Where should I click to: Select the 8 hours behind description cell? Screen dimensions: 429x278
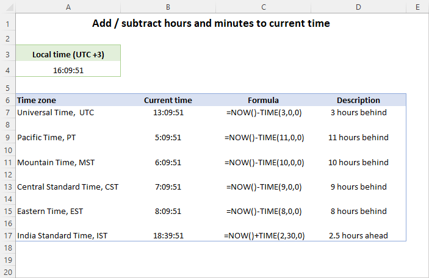tap(358, 212)
